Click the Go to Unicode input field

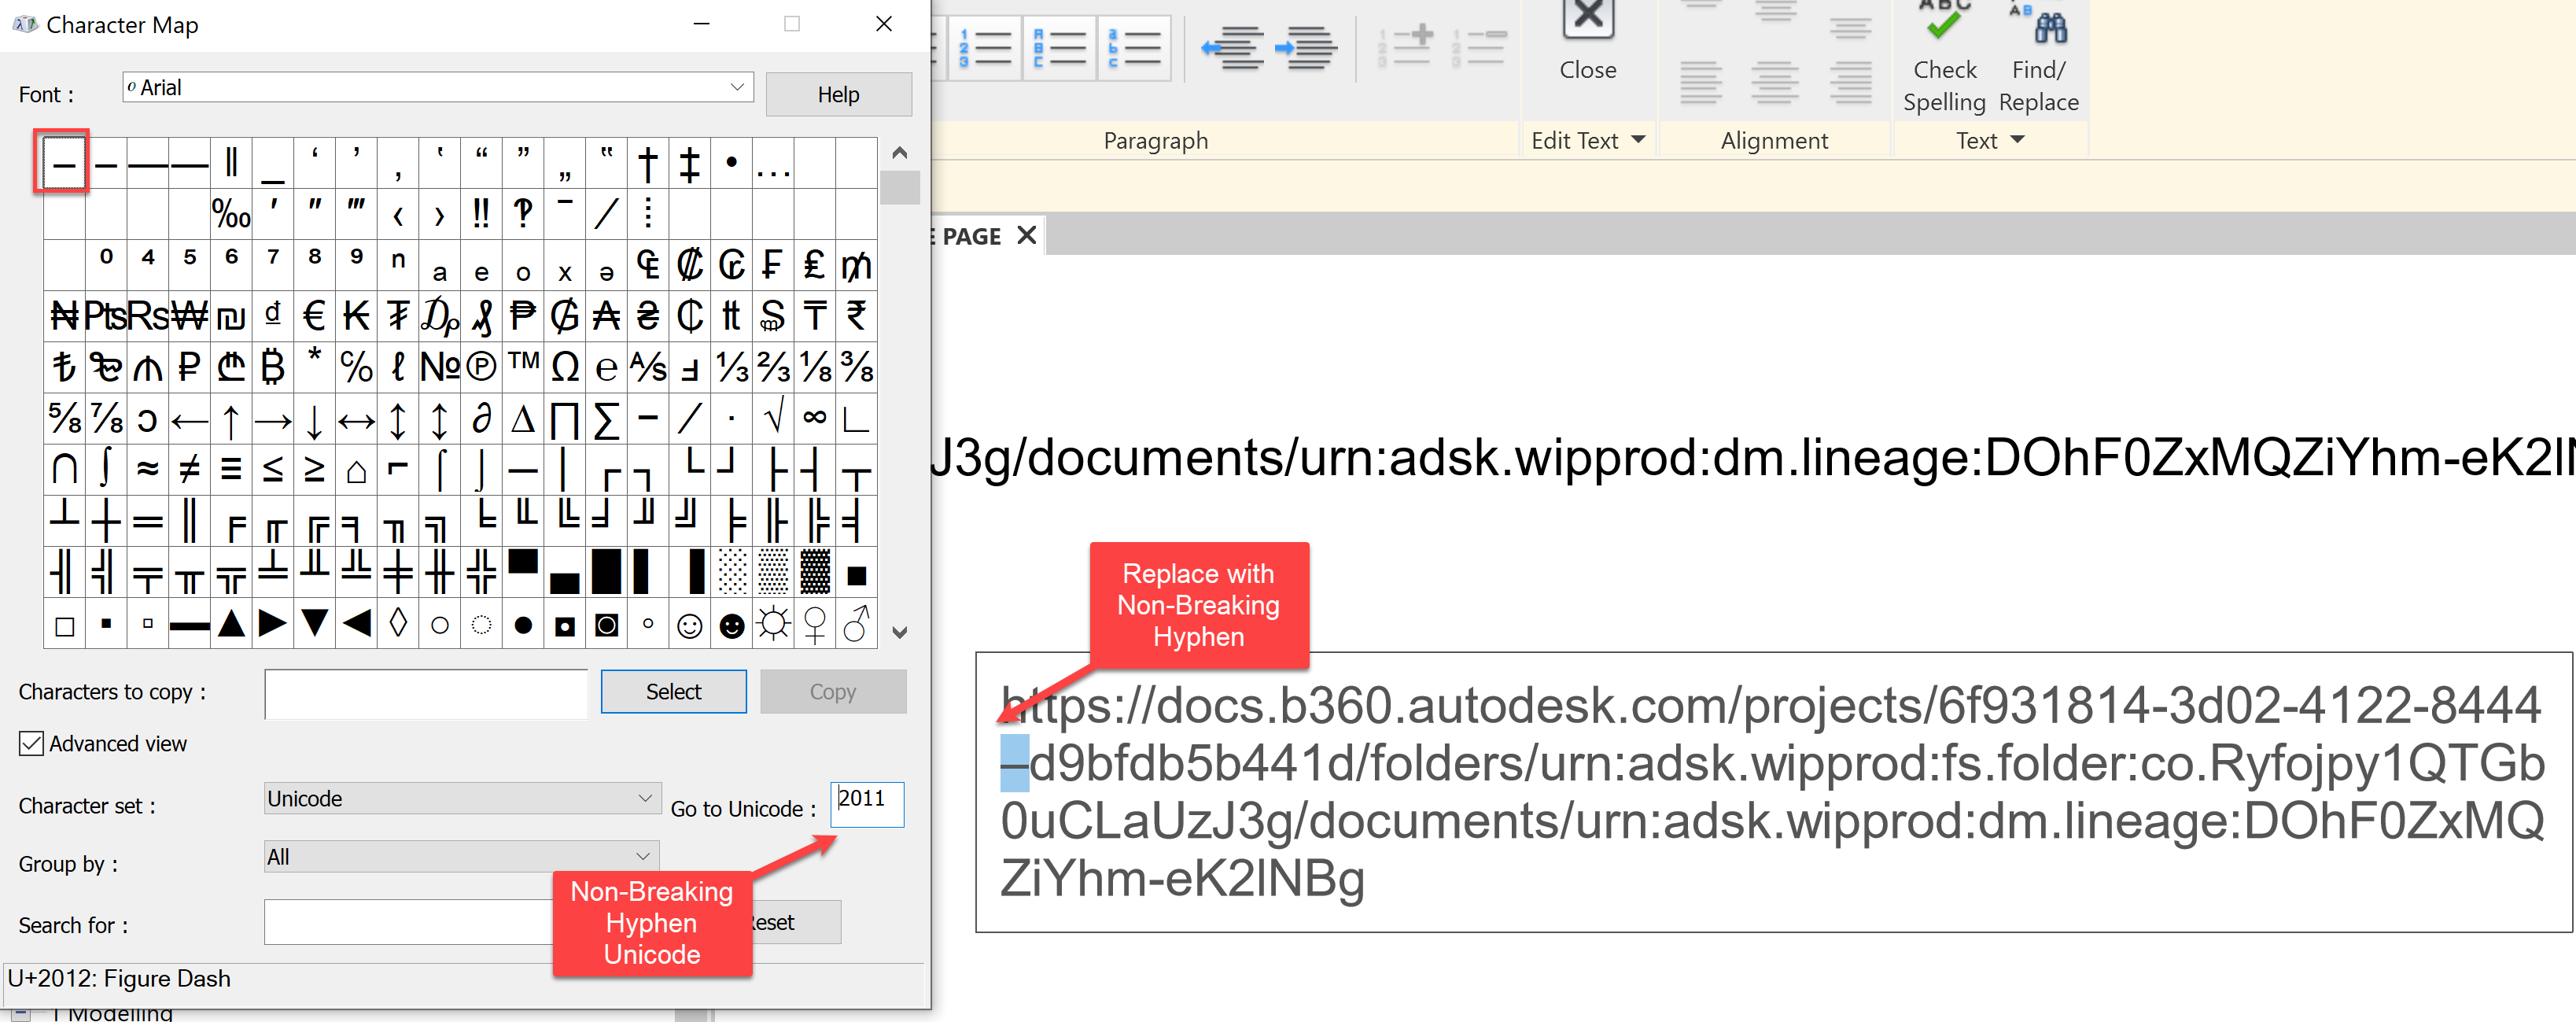pos(866,805)
